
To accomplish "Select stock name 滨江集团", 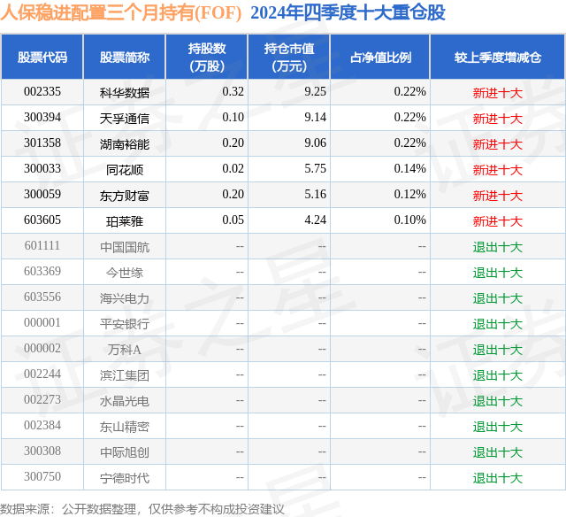I will (125, 375).
